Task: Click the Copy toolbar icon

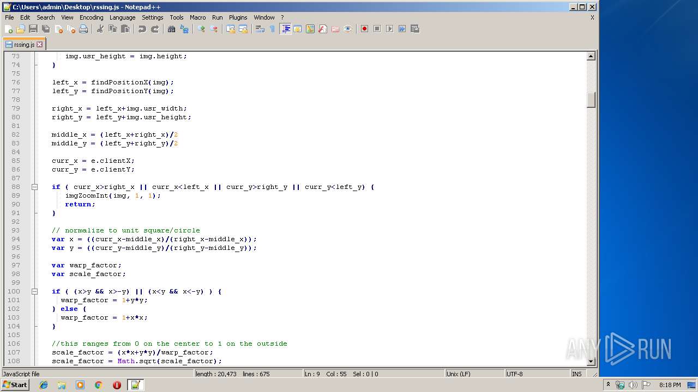Action: [x=113, y=29]
